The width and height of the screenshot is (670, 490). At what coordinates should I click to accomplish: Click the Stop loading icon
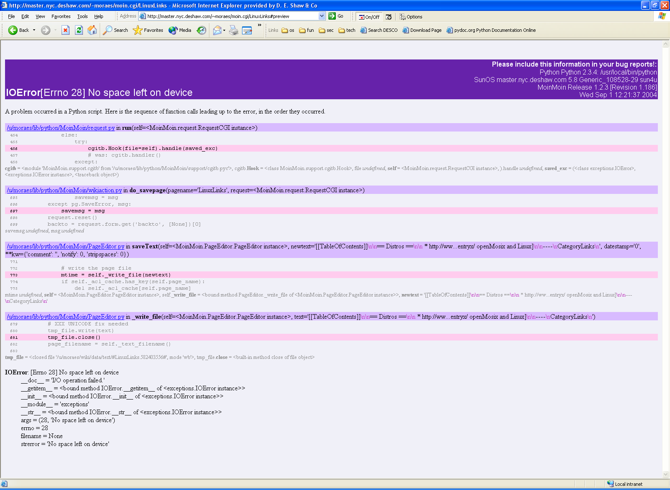(65, 30)
